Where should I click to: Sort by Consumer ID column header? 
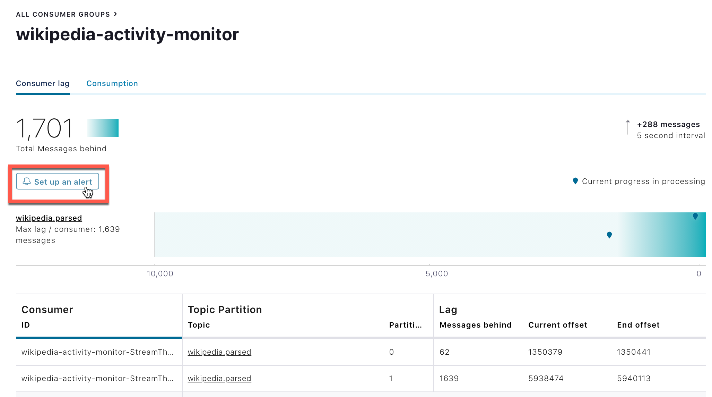pyautogui.click(x=26, y=325)
